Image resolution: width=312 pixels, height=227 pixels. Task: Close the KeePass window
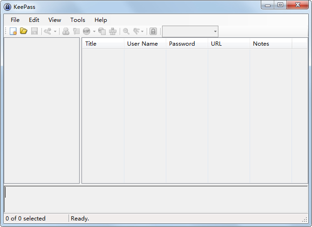tap(298, 5)
